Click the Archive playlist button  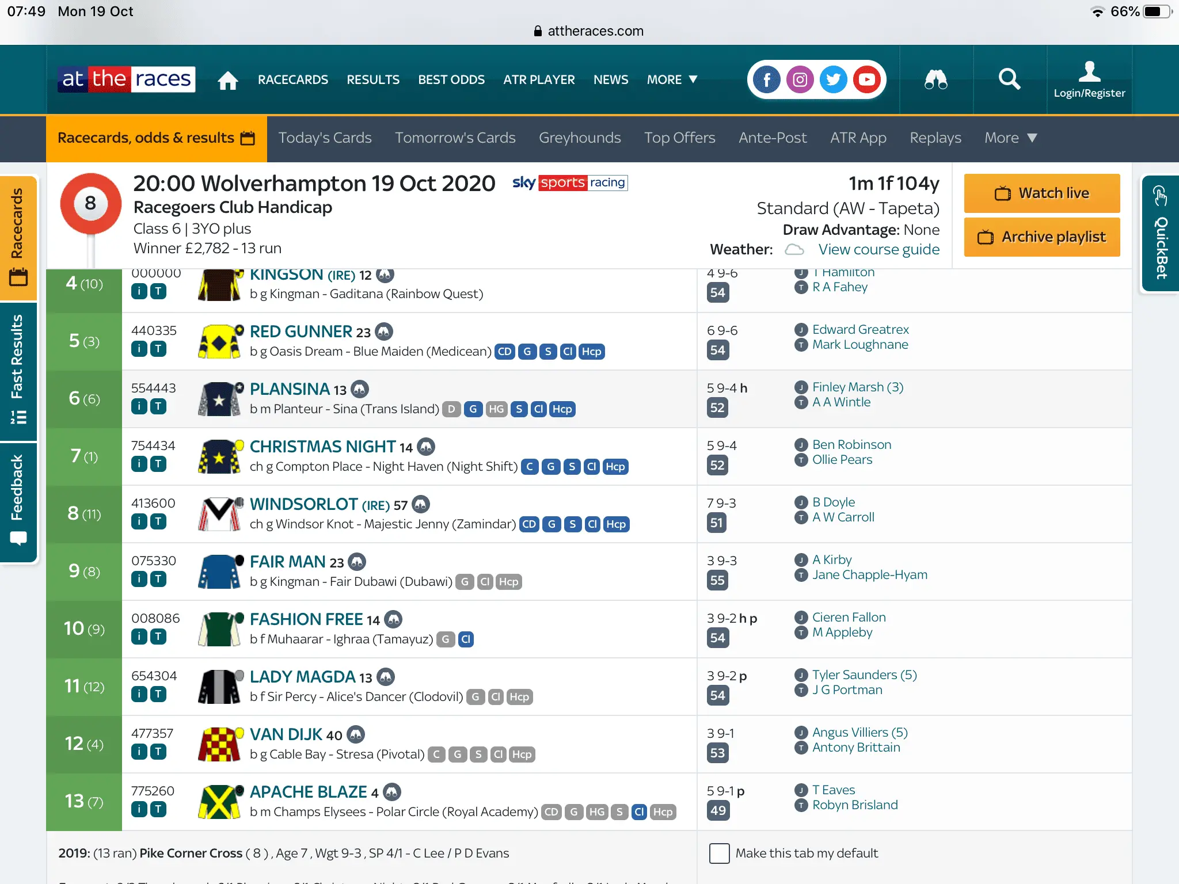click(1041, 237)
